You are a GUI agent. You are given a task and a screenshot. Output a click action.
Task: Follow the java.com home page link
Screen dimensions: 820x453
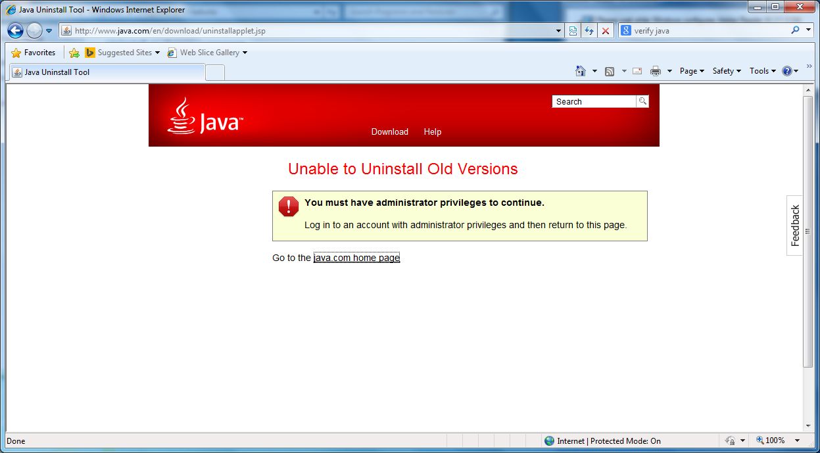[356, 258]
